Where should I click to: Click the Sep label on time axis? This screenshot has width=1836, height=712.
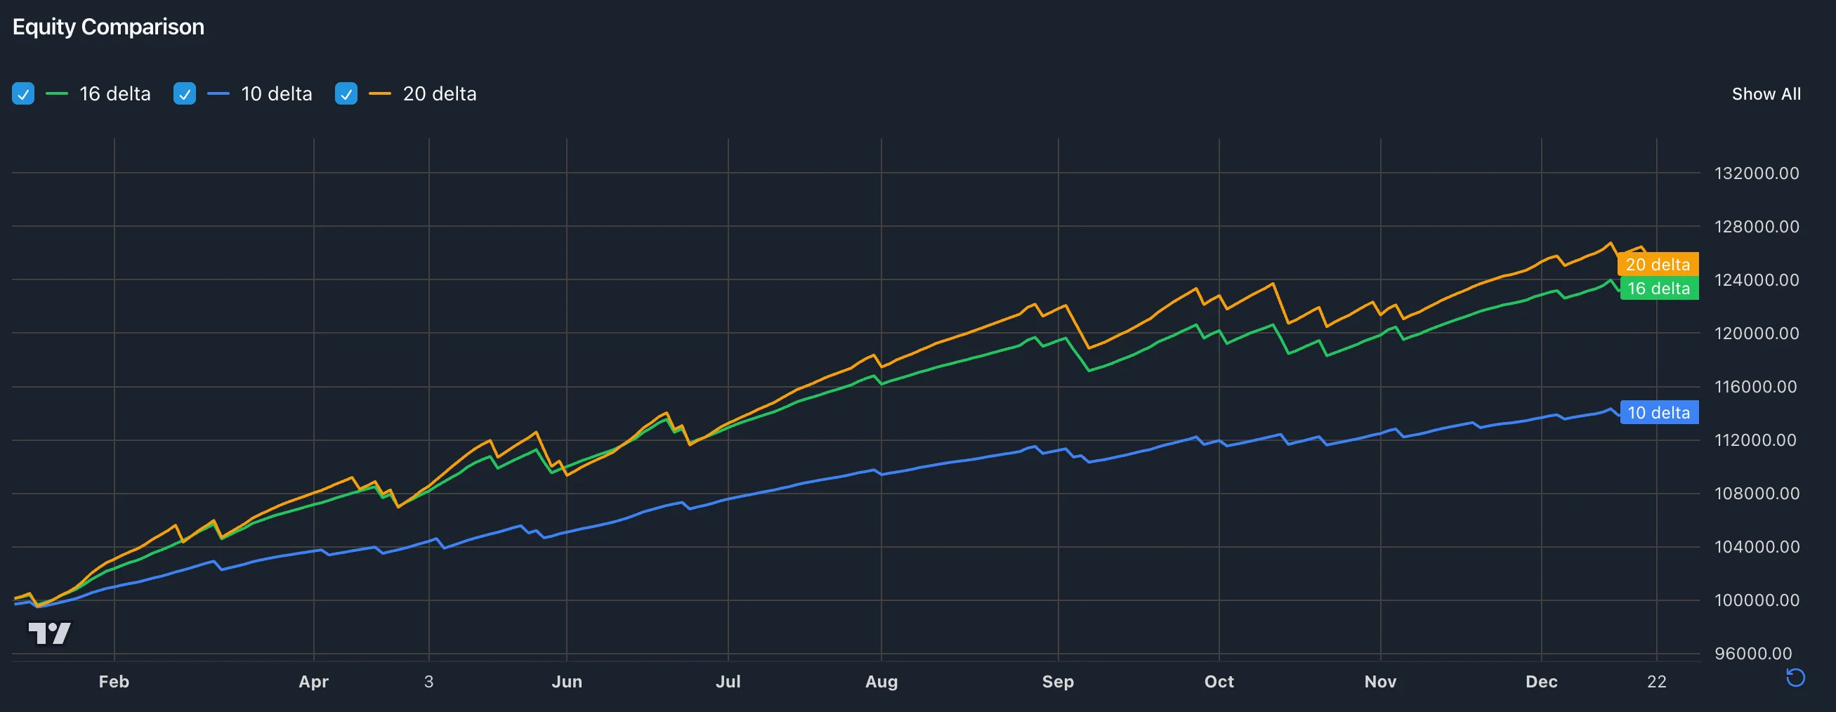click(x=1058, y=682)
